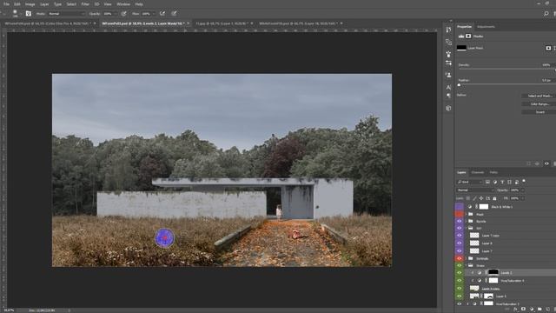Click the apply mask icon in Properties
The width and height of the screenshot is (556, 313).
[x=537, y=163]
